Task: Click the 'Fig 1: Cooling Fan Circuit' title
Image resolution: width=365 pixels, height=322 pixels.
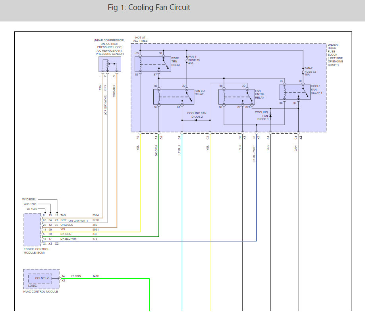Action: click(x=149, y=8)
